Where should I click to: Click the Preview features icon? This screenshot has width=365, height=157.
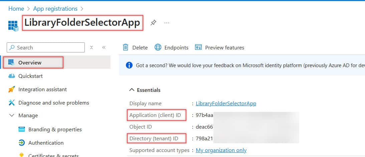(x=198, y=47)
